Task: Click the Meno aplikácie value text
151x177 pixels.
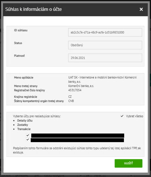Action: 102,79
